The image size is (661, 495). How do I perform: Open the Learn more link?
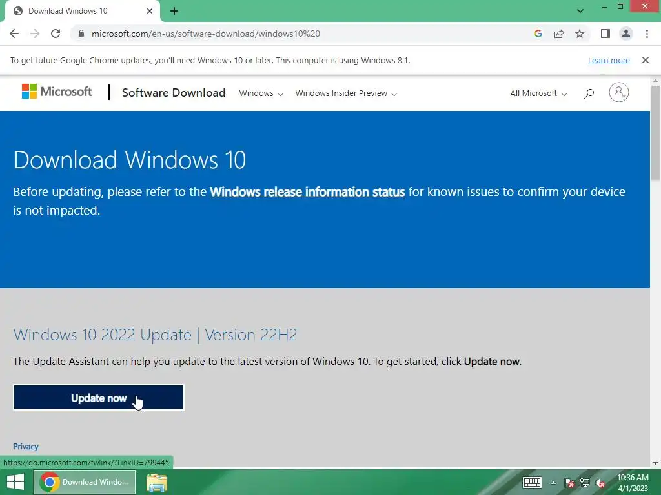pos(609,60)
